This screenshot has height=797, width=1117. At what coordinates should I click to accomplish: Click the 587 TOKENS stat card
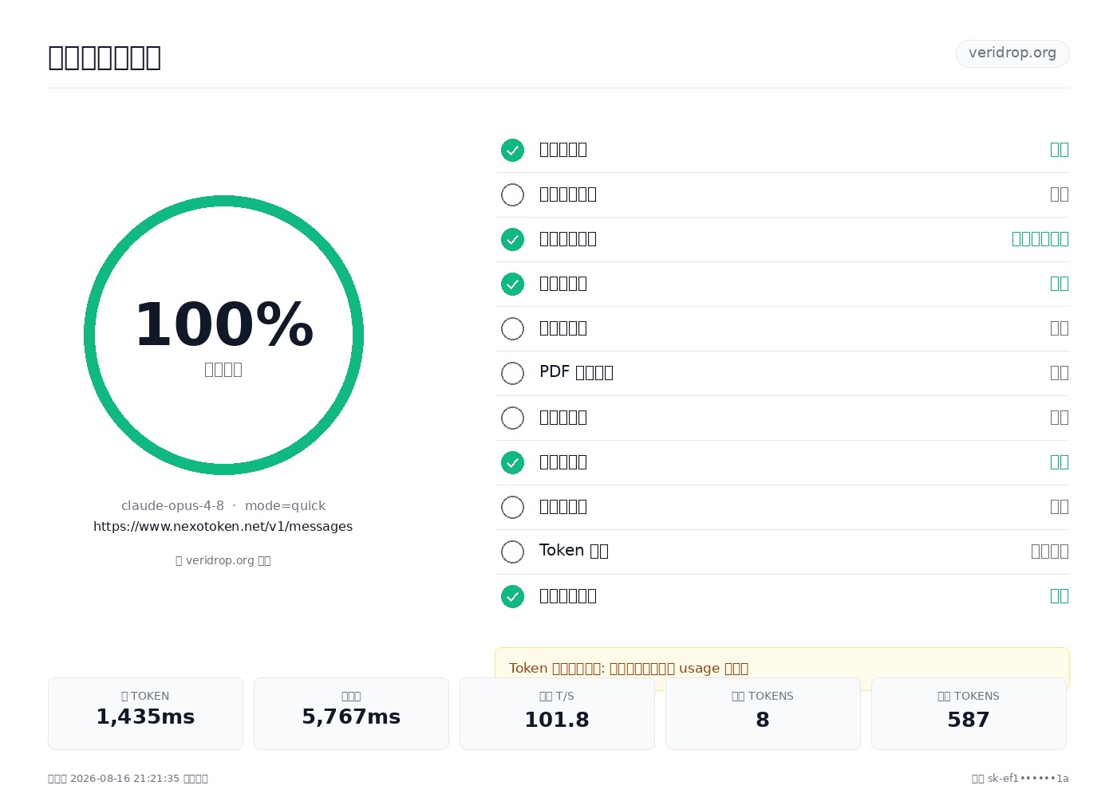(969, 713)
